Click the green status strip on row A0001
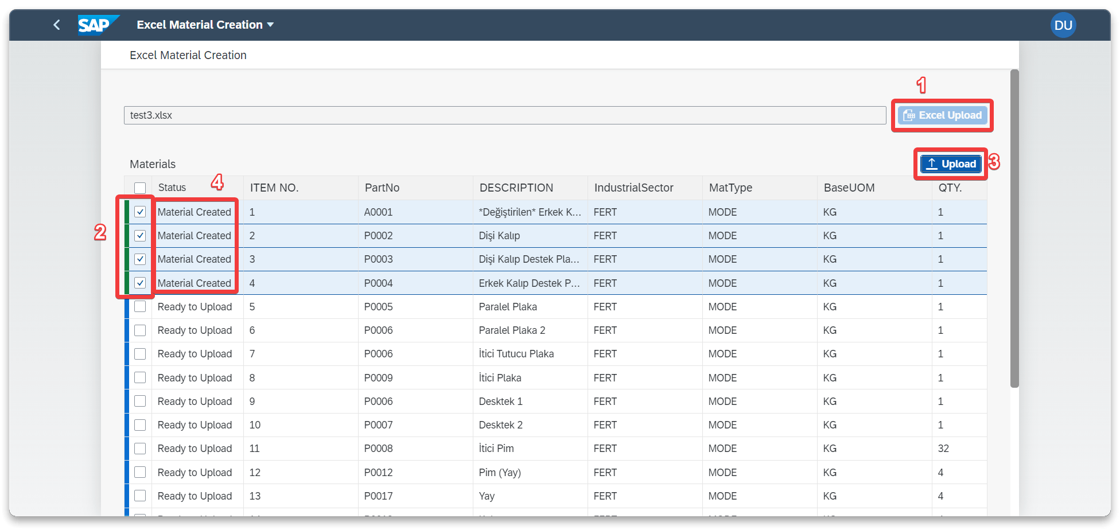Viewport: 1120px width, 530px height. coord(126,212)
